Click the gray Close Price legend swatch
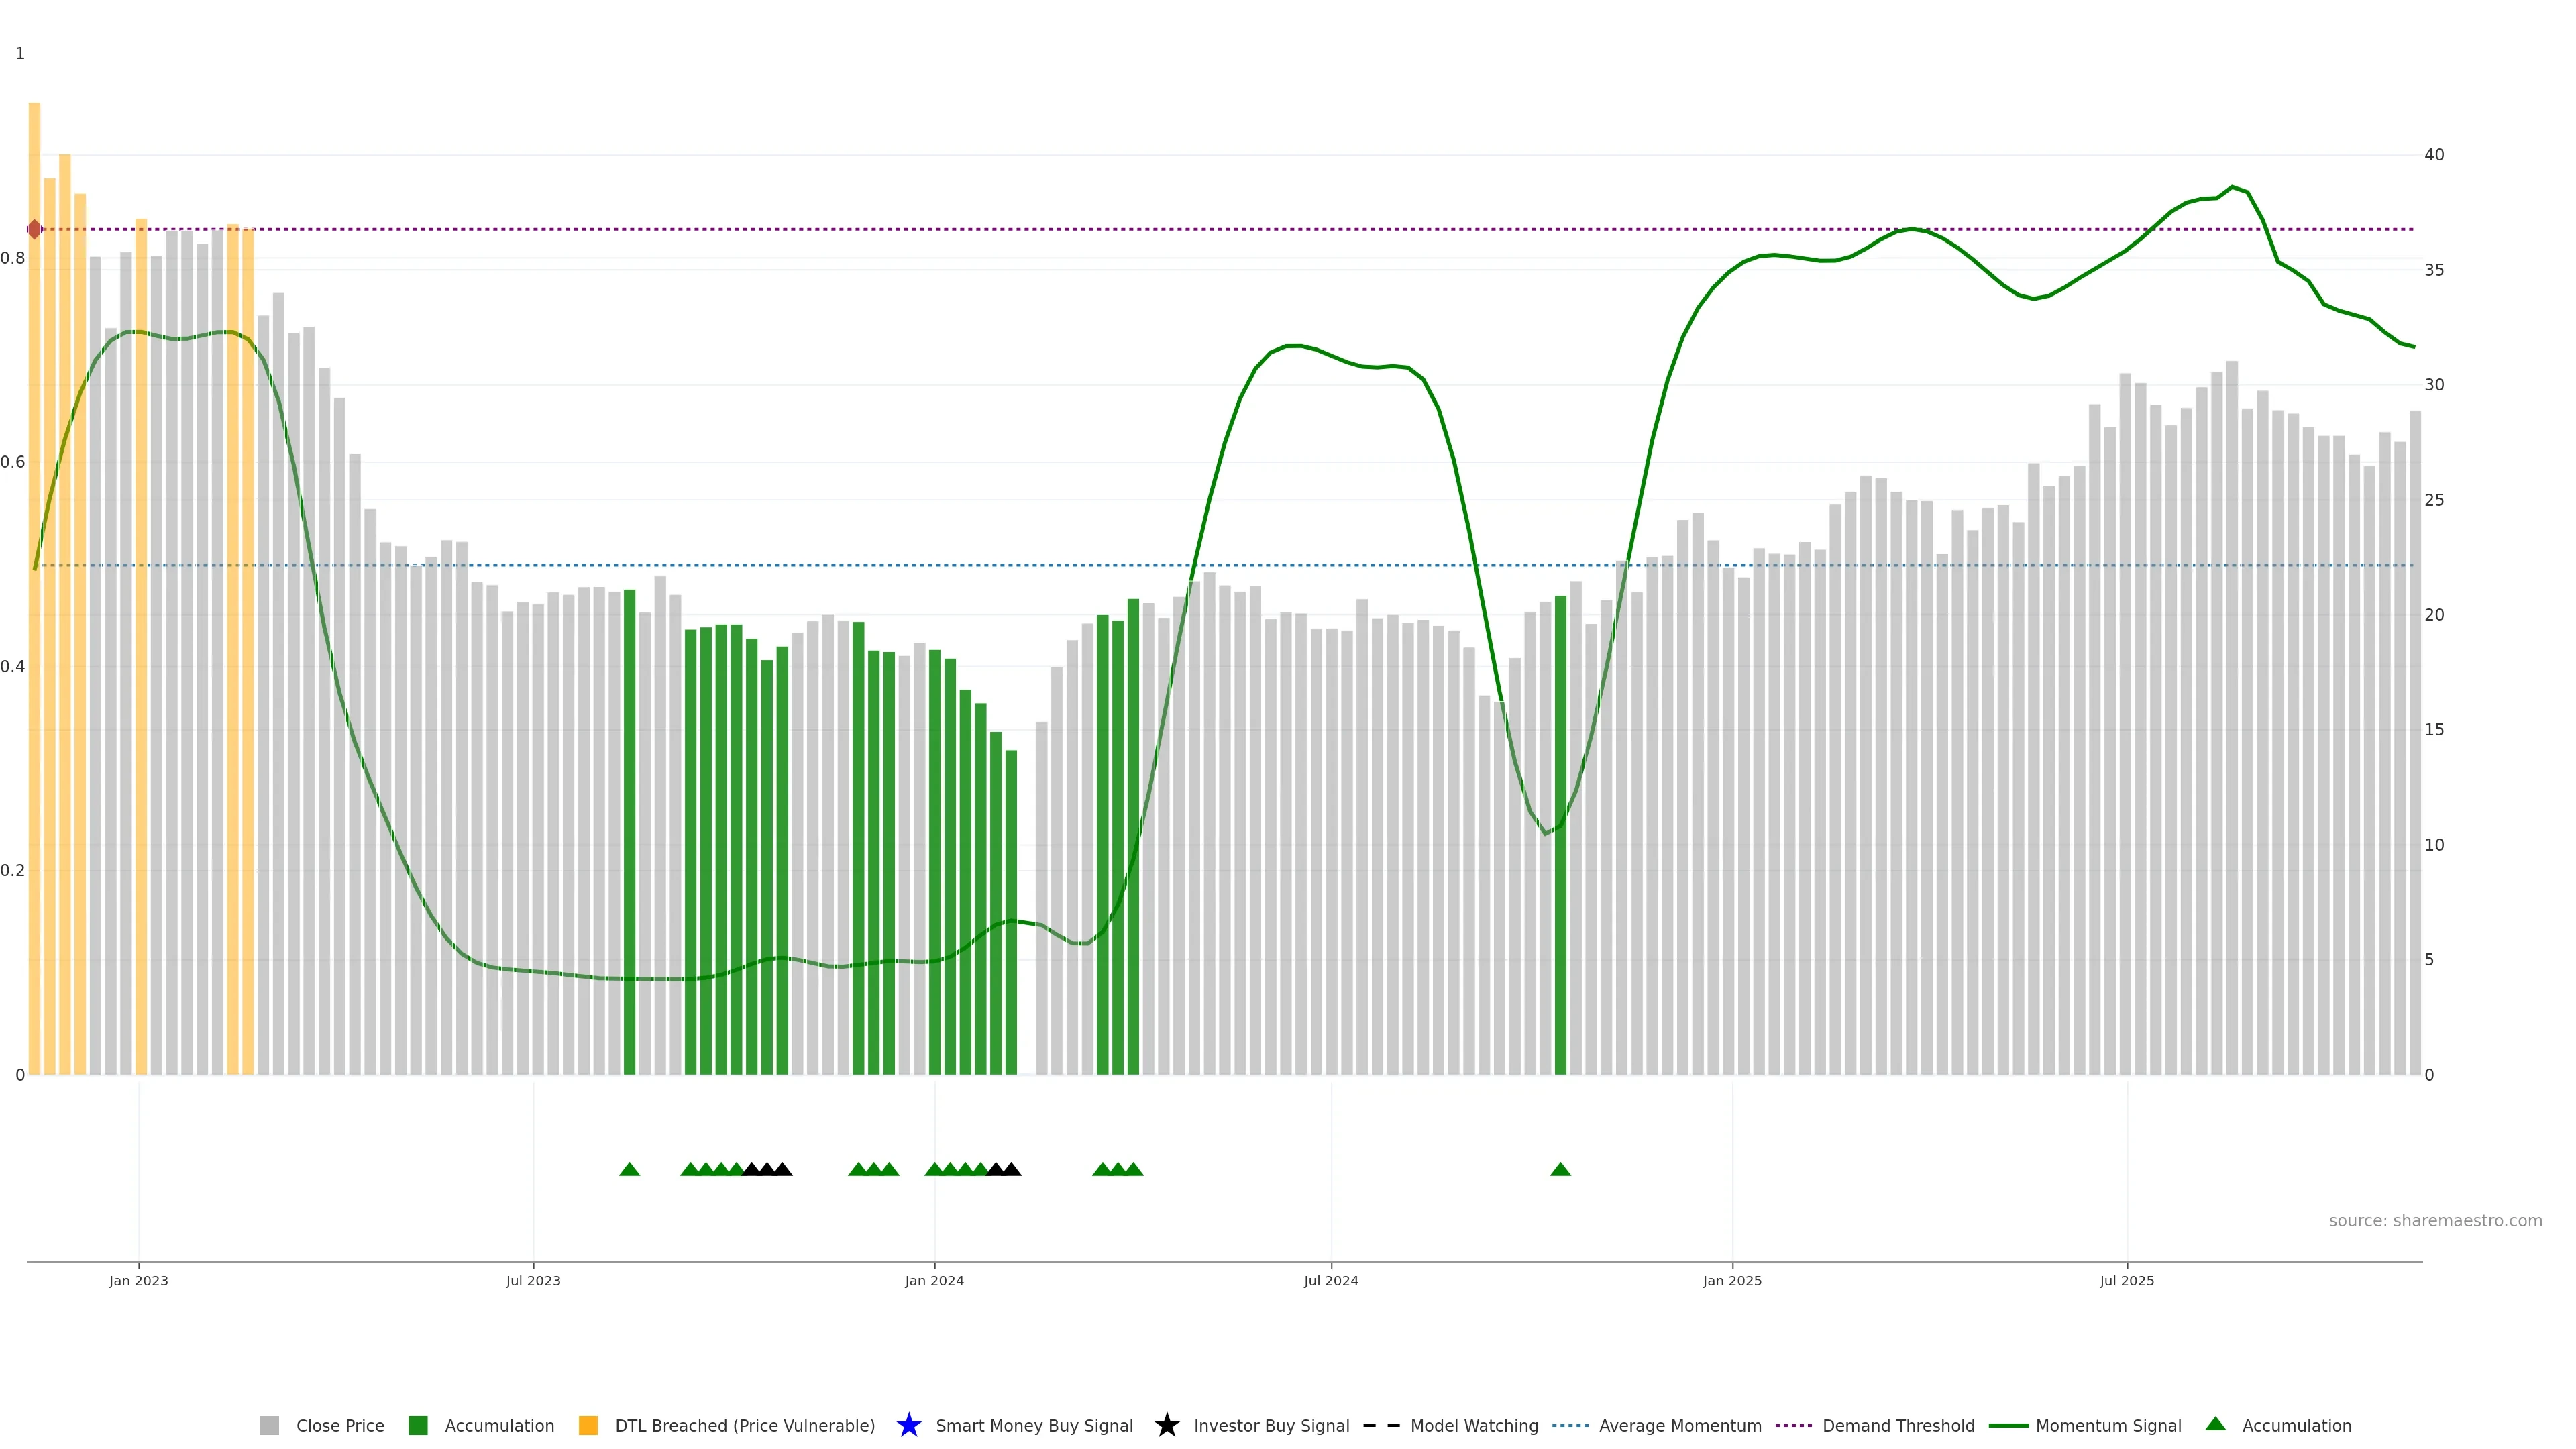The height and width of the screenshot is (1449, 2576). click(270, 1425)
